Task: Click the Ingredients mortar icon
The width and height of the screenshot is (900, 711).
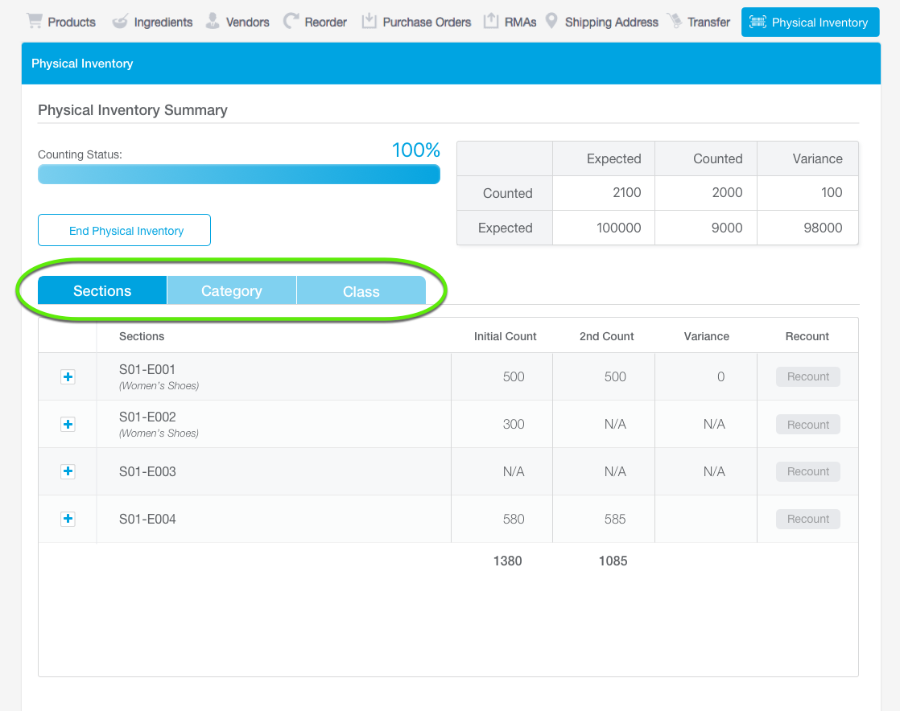Action: pos(120,22)
